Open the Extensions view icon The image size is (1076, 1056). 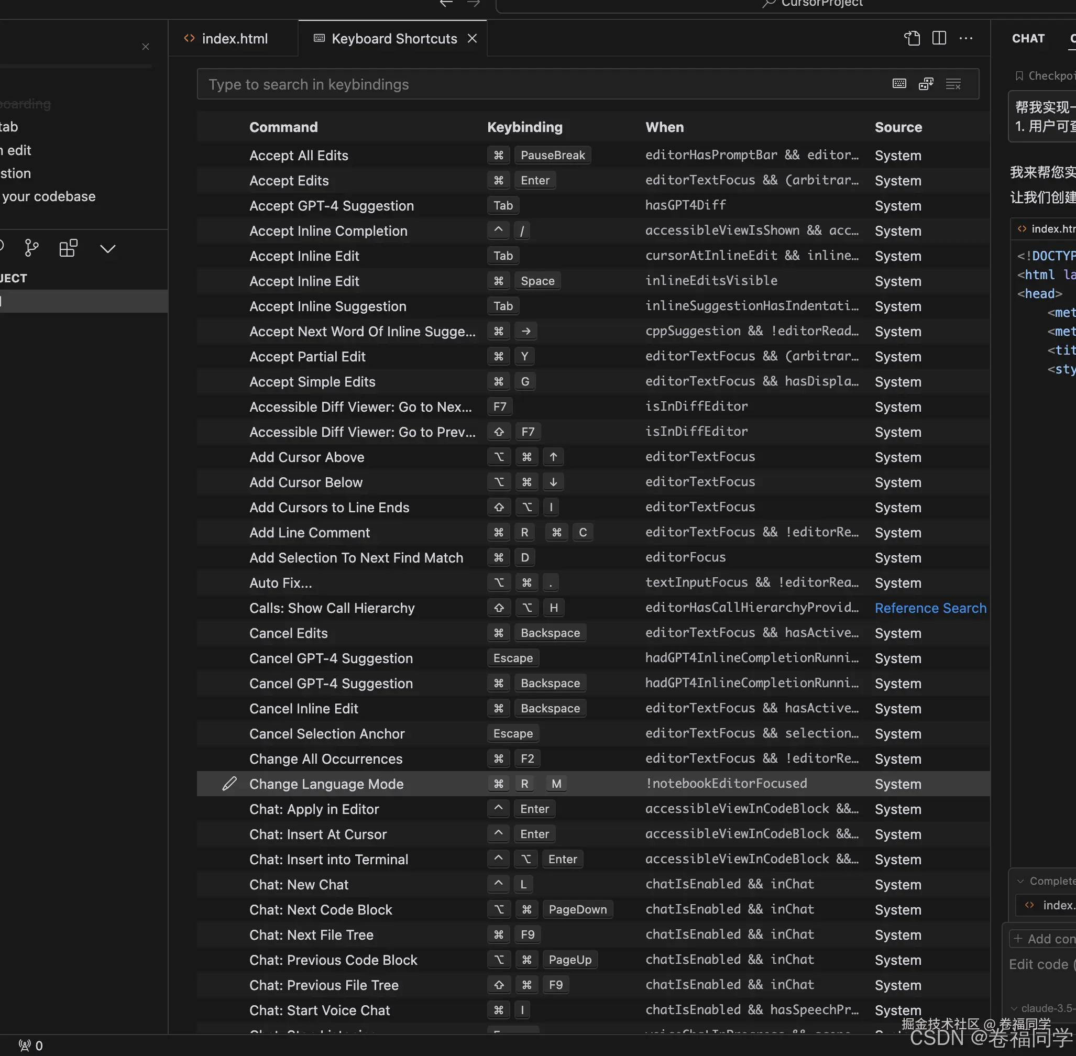click(x=68, y=248)
